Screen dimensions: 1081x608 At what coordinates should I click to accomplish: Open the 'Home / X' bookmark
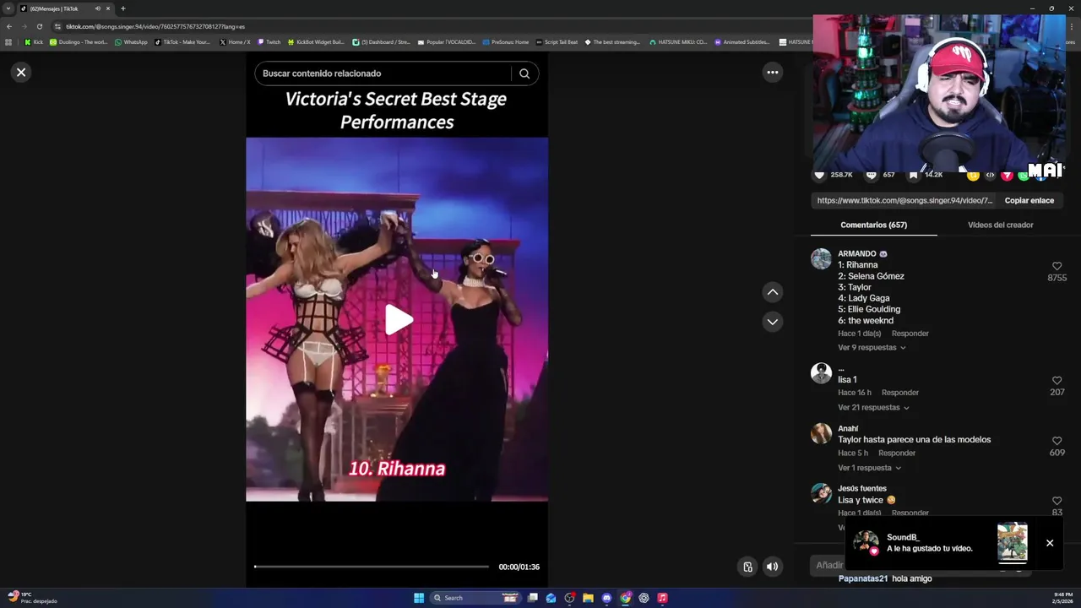(x=235, y=42)
